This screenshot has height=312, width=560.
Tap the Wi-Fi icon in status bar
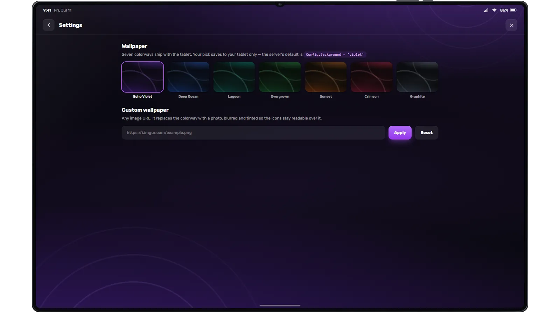tap(494, 10)
